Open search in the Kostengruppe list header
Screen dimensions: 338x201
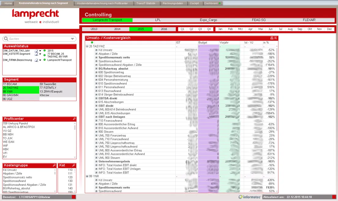[x=54, y=165]
